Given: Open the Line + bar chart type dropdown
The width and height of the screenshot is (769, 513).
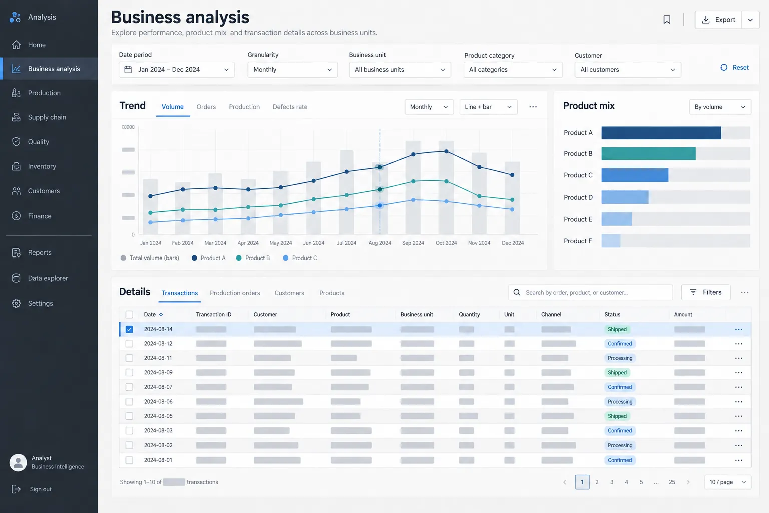Looking at the screenshot, I should [x=488, y=107].
